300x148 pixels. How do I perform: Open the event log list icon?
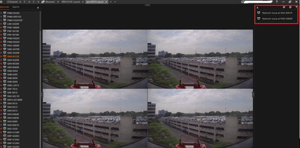284,7
